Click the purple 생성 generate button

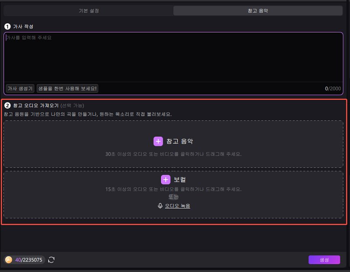324,260
